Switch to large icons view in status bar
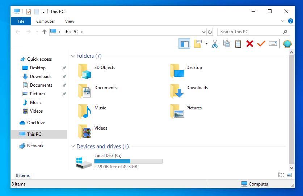The image size is (303, 196). (289, 175)
